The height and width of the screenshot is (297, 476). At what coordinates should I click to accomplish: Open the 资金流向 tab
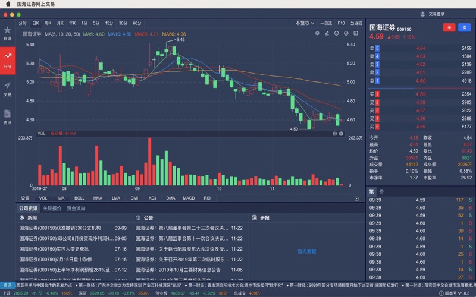(x=76, y=208)
